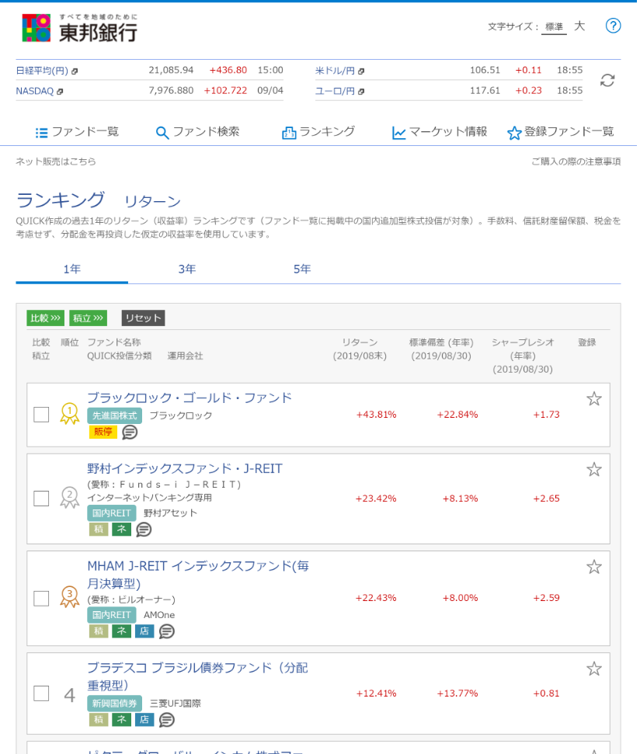Screen dimensions: 640x754
Task: Open the ご購入の際の注意事項 link
Action: point(576,162)
